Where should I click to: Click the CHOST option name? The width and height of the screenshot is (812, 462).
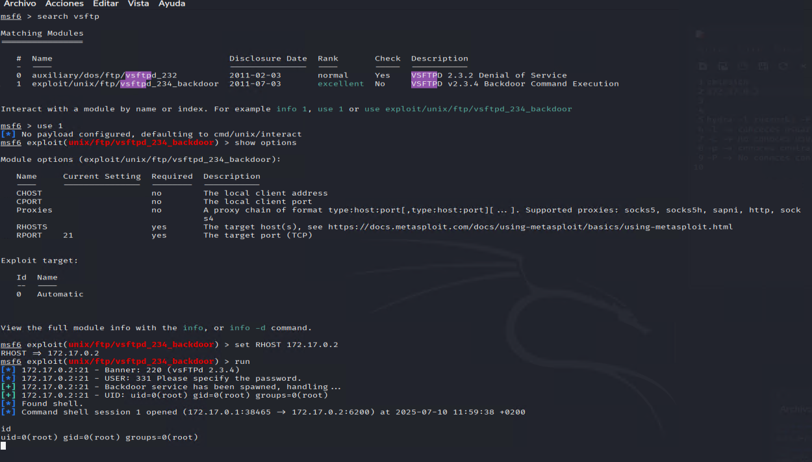(29, 193)
